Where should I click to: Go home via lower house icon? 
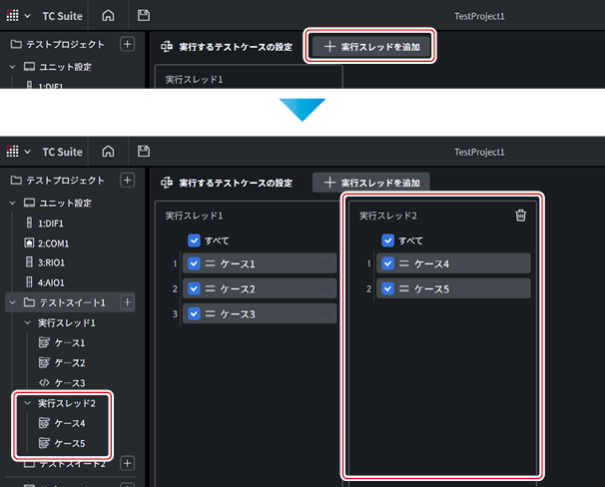tap(108, 152)
